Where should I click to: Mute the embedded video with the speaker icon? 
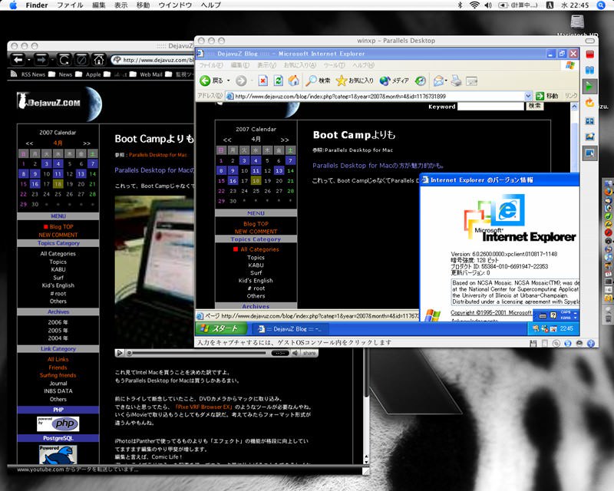[295, 353]
